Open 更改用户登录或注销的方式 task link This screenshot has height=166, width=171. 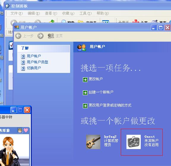(x=110, y=105)
